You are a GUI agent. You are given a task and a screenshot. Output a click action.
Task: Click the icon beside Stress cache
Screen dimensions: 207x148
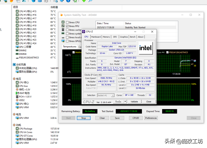[x=63, y=29]
